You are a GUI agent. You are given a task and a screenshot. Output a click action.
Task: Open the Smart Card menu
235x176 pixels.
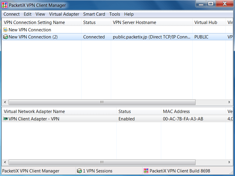click(x=94, y=14)
